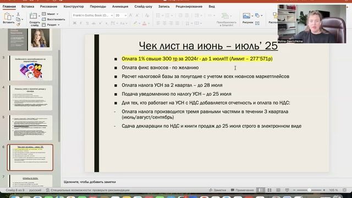Open the Запись ribbon tab
352x198 pixels.
click(164, 7)
